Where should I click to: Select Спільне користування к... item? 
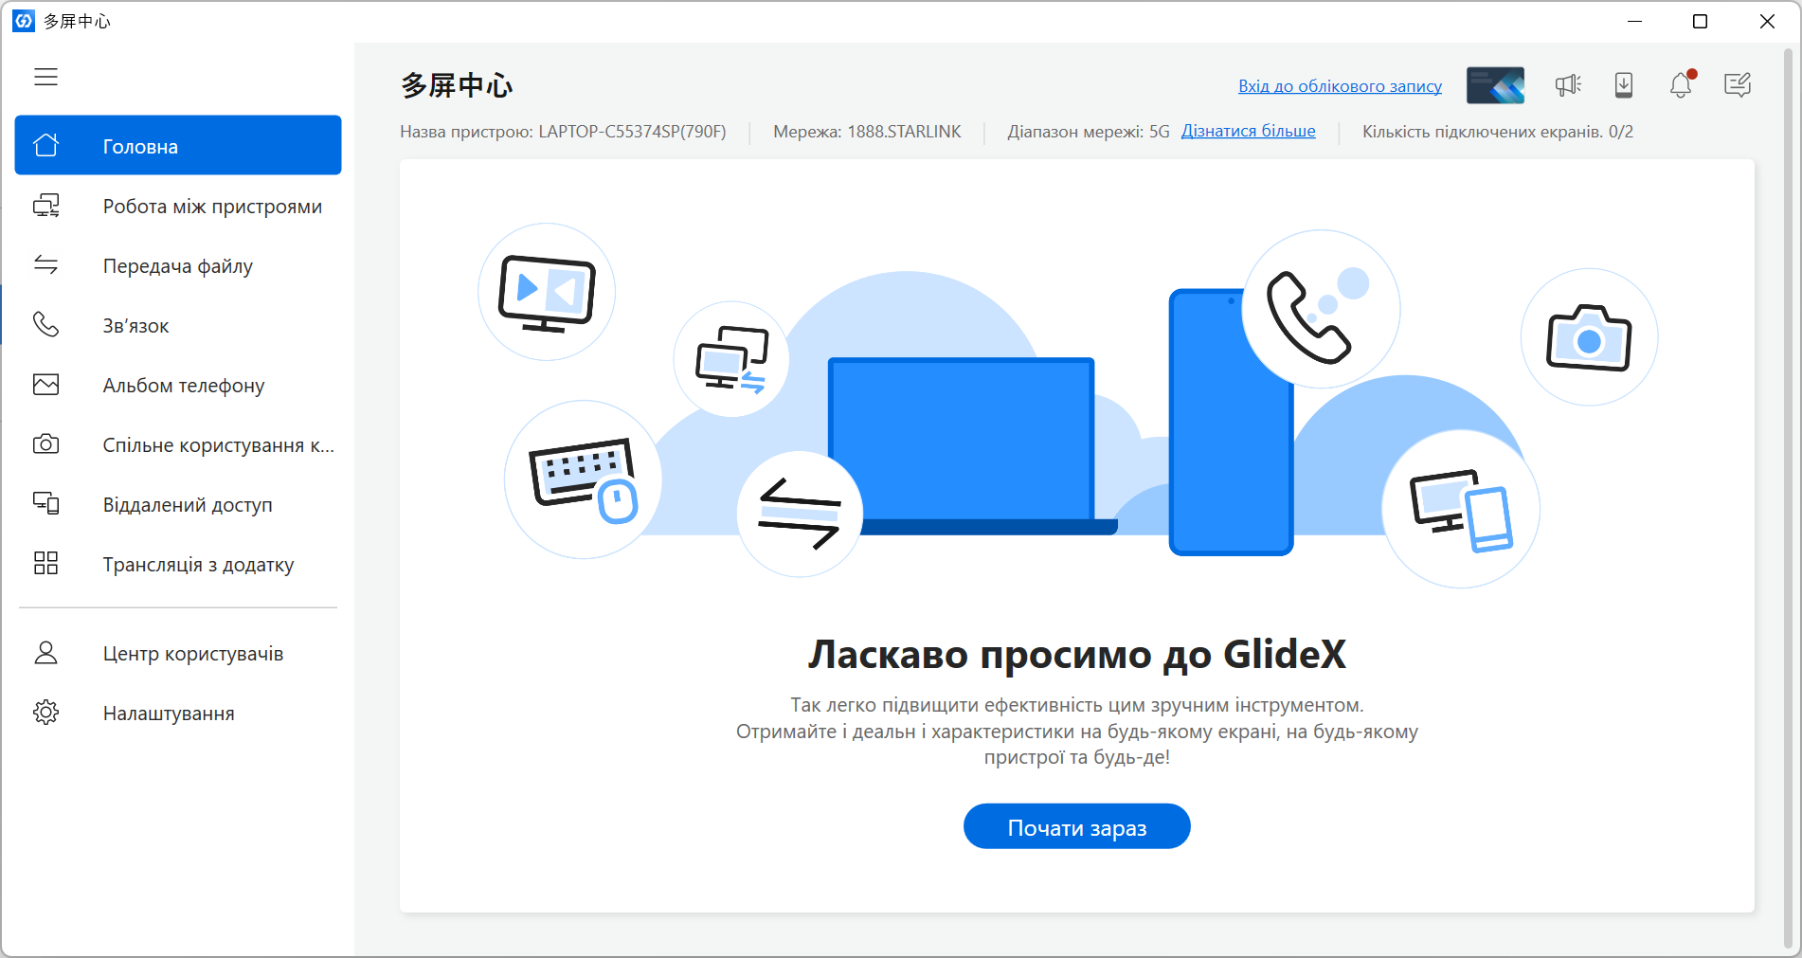point(178,444)
